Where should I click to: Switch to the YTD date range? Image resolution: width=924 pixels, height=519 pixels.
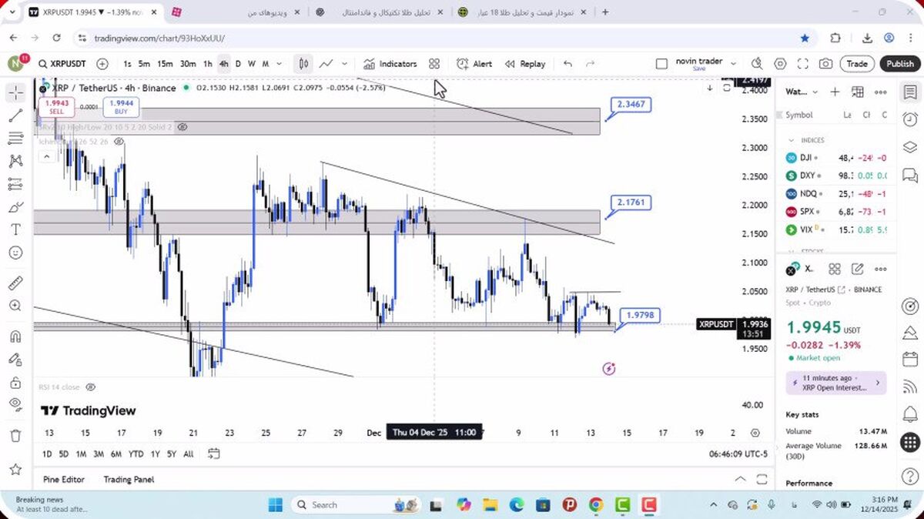pos(136,454)
